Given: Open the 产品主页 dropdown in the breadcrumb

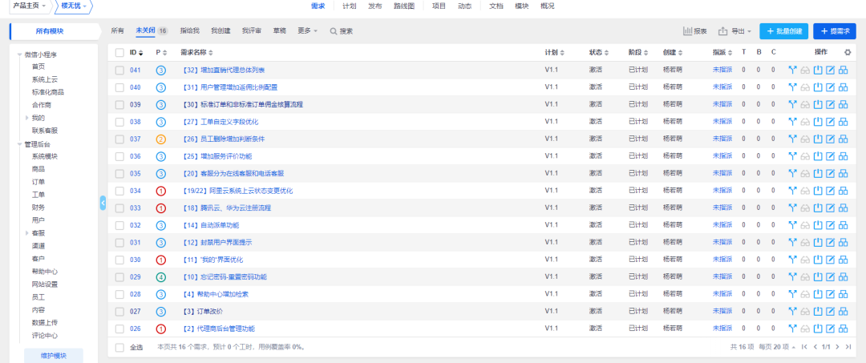Looking at the screenshot, I should click(30, 6).
